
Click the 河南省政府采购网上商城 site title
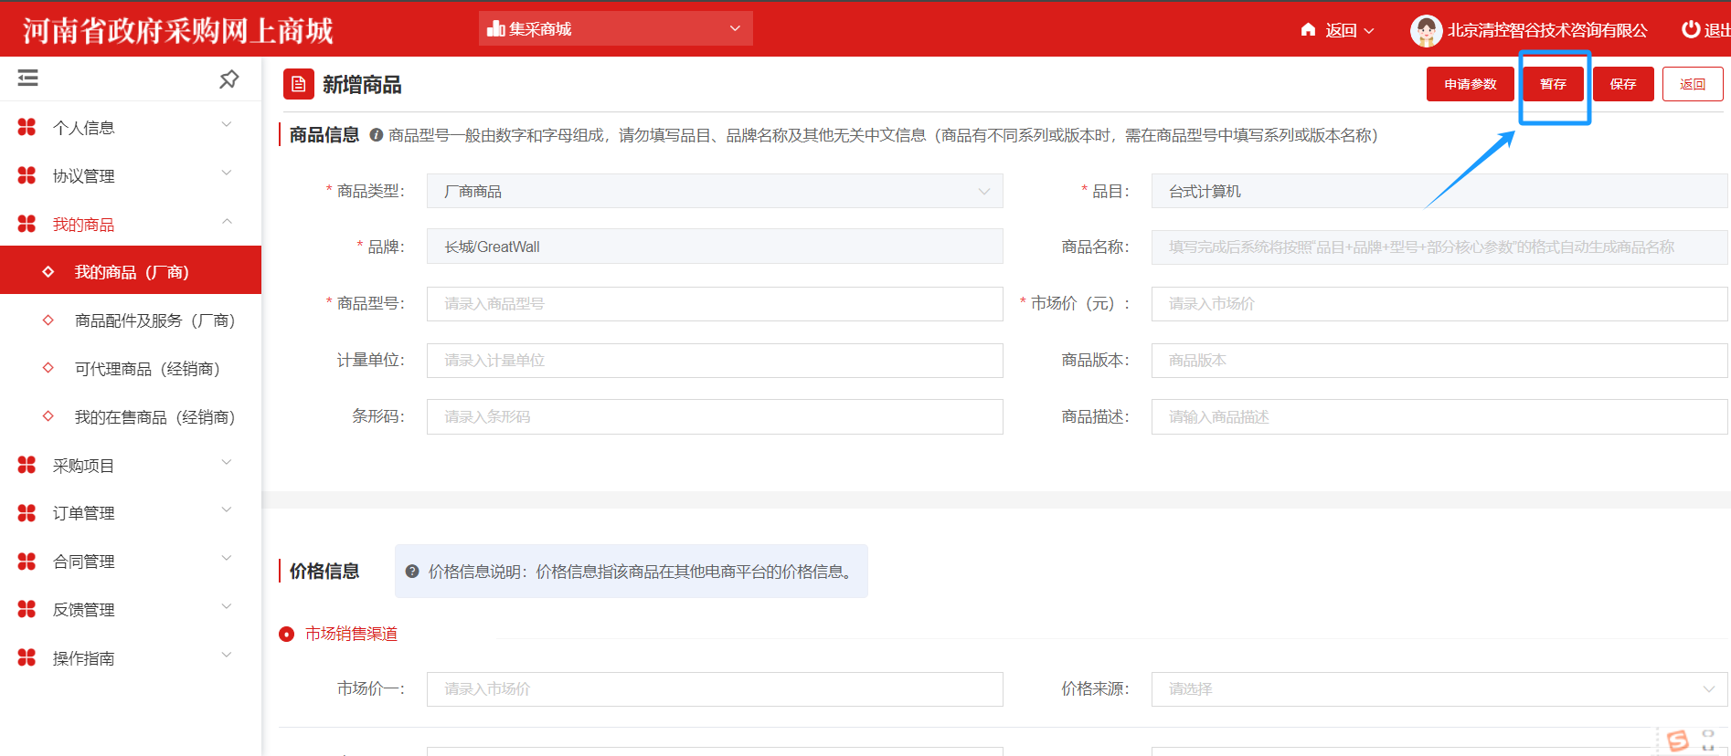178,30
